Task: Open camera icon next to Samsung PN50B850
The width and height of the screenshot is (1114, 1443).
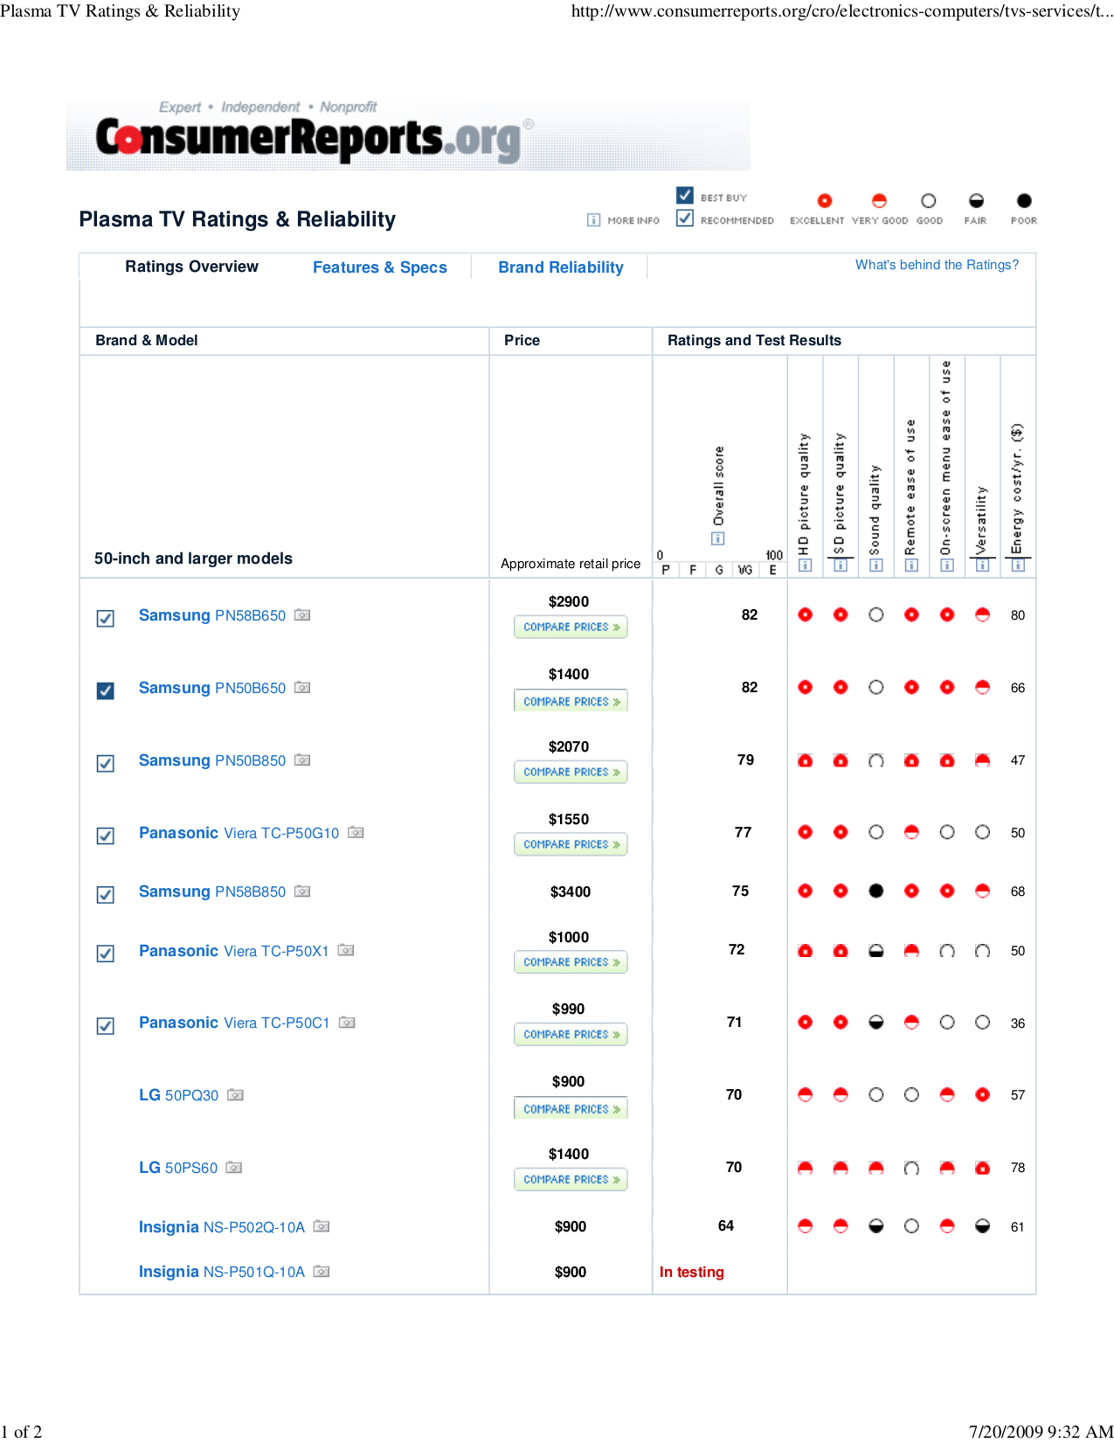Action: click(x=302, y=760)
